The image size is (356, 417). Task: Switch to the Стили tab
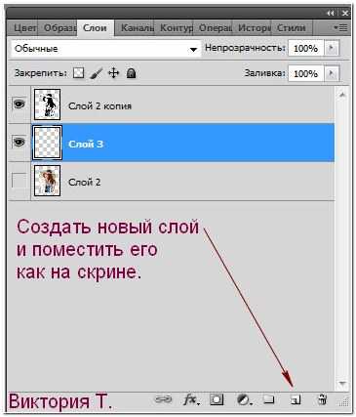click(292, 28)
